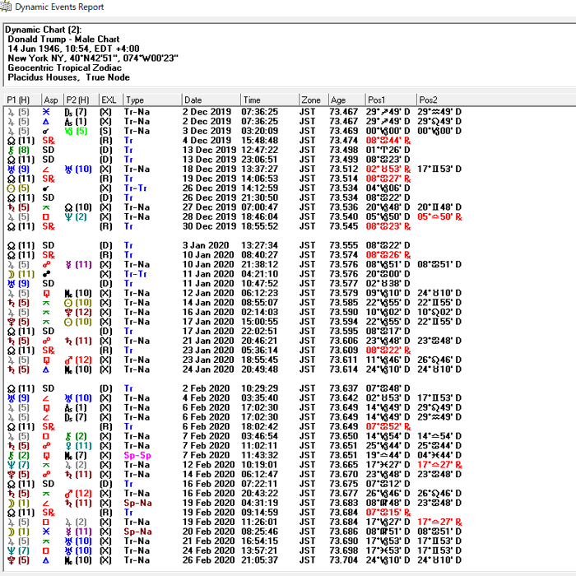576x576 pixels.
Task: Select the time 20:49:48 on 24 Jan 2020
Action: [x=260, y=370]
